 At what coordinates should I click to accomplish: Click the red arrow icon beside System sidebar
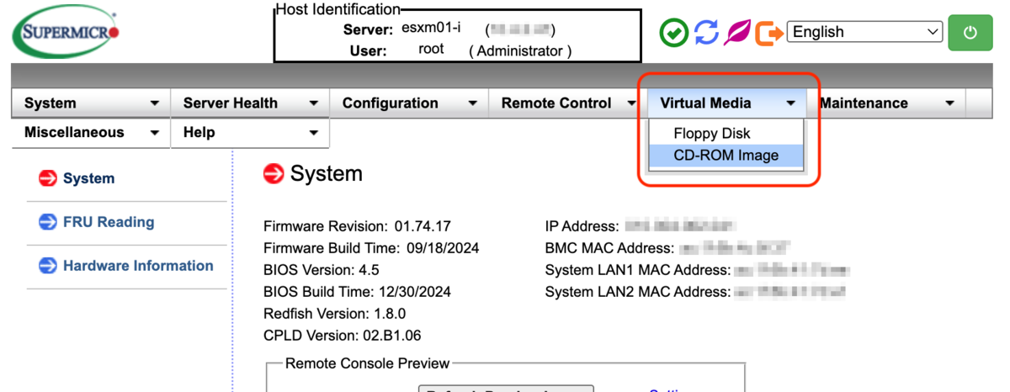click(48, 178)
